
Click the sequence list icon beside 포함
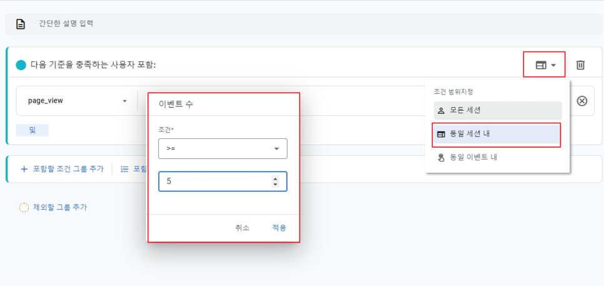[124, 169]
